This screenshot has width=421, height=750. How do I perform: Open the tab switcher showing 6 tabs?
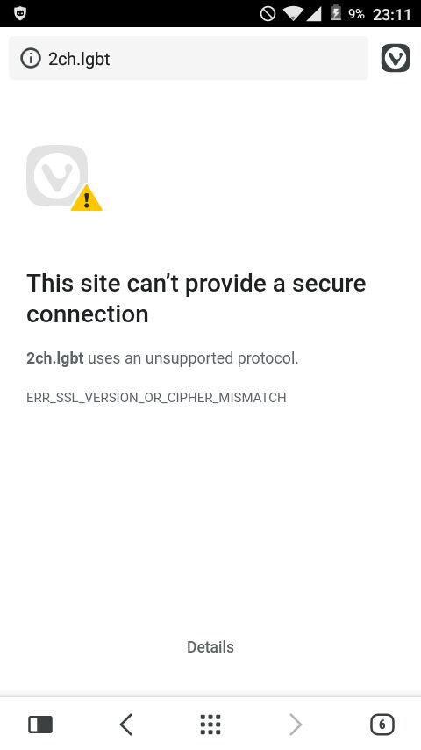click(x=382, y=725)
